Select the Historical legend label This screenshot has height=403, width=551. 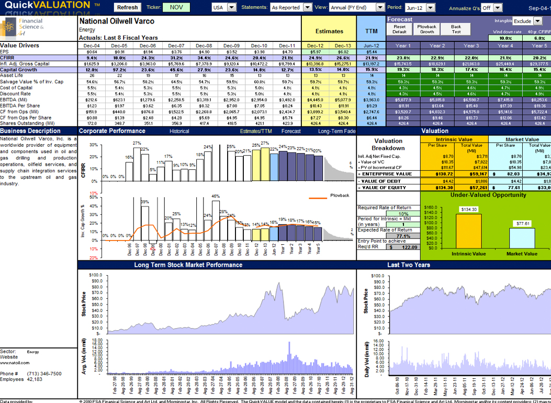click(179, 132)
